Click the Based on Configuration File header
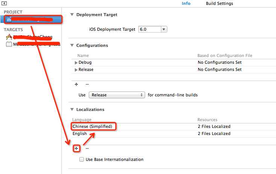 click(x=224, y=55)
